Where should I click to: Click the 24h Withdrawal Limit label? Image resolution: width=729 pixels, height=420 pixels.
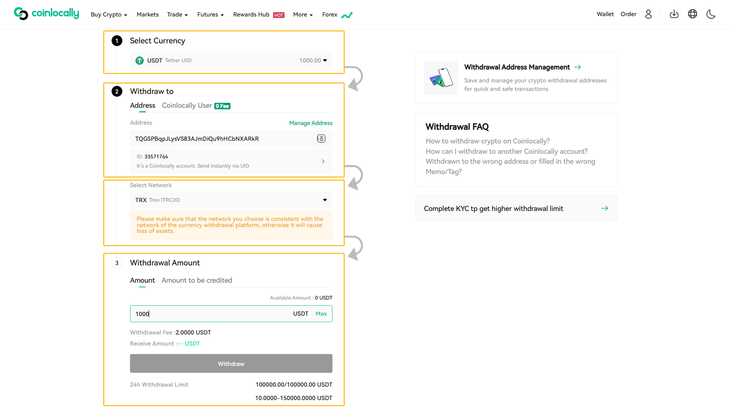pyautogui.click(x=159, y=385)
